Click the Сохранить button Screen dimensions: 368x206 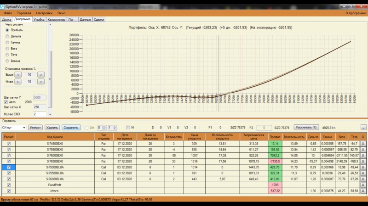point(71,128)
